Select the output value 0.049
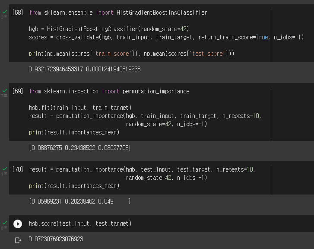Image resolution: width=314 pixels, height=249 pixels. coord(106,201)
